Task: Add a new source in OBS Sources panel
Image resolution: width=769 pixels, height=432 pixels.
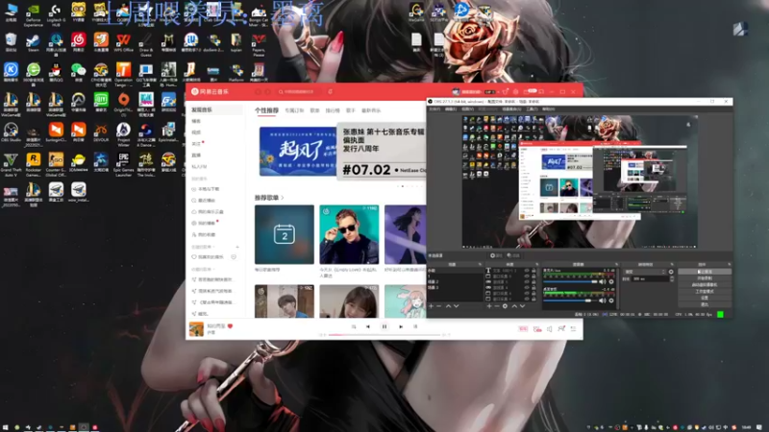Action: (x=489, y=306)
